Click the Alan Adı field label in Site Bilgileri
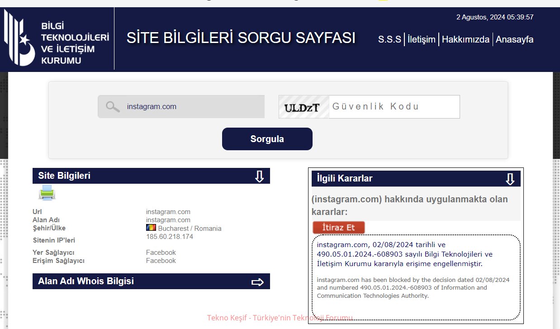Viewport: 560px width, 329px height. coord(46,220)
